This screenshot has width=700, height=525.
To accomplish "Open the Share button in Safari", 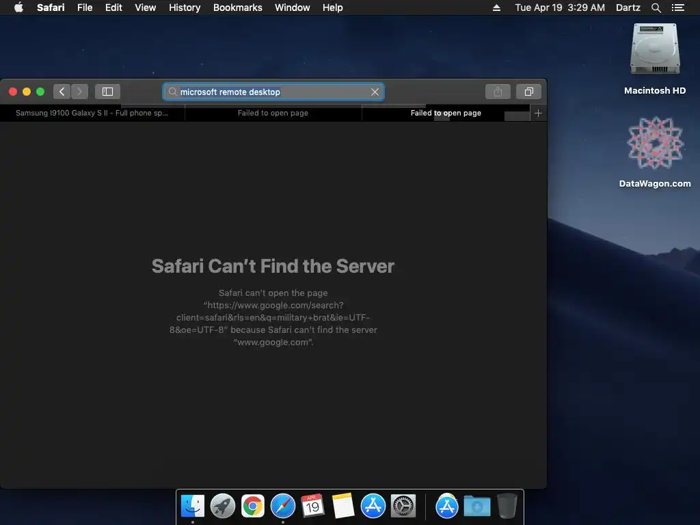I will coord(498,92).
